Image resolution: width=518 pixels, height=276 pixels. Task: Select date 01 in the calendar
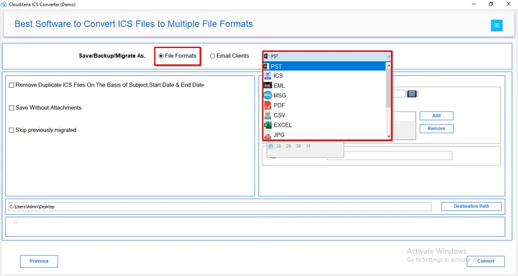pos(271,146)
